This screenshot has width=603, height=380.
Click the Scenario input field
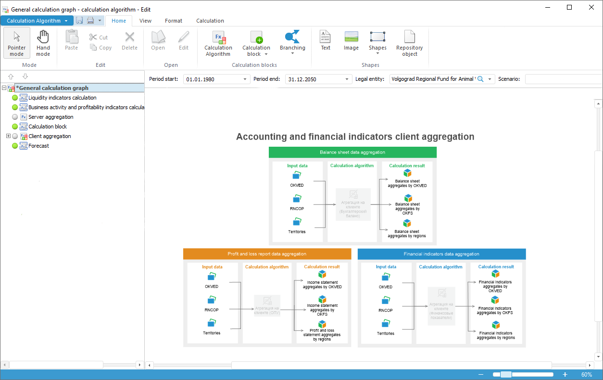[564, 79]
